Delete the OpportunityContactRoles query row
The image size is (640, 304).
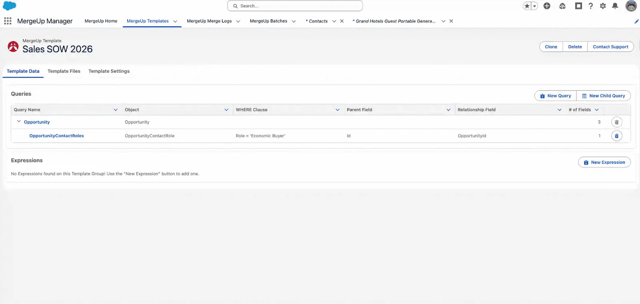pos(616,136)
